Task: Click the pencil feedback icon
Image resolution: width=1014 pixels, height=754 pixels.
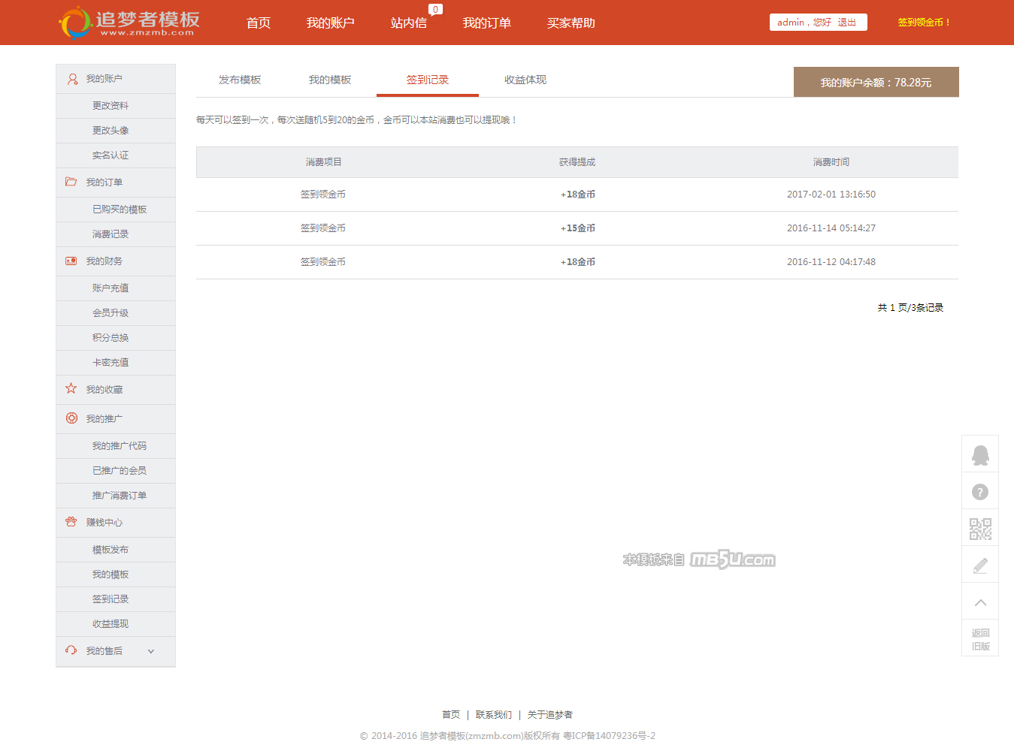Action: point(980,565)
